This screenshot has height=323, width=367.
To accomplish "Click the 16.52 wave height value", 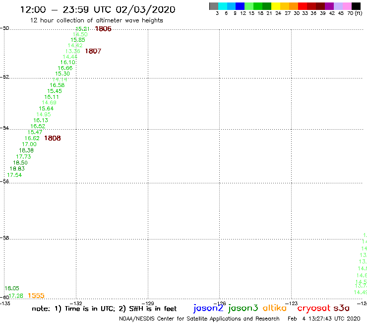I will (x=38, y=126).
